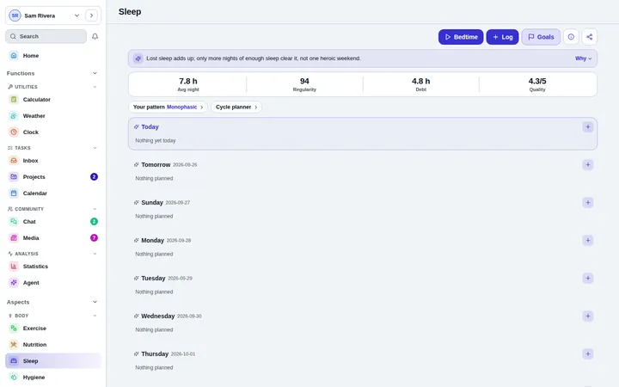Collapse the sidebar with arrow button

click(91, 15)
